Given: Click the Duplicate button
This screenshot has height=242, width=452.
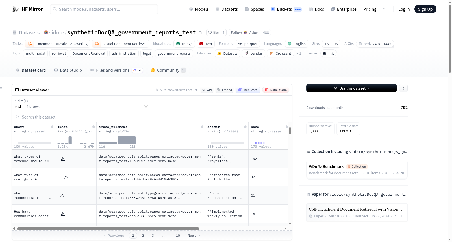Looking at the screenshot, I should coord(248,90).
